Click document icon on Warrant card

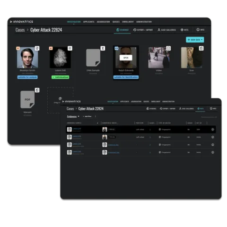tap(37, 90)
